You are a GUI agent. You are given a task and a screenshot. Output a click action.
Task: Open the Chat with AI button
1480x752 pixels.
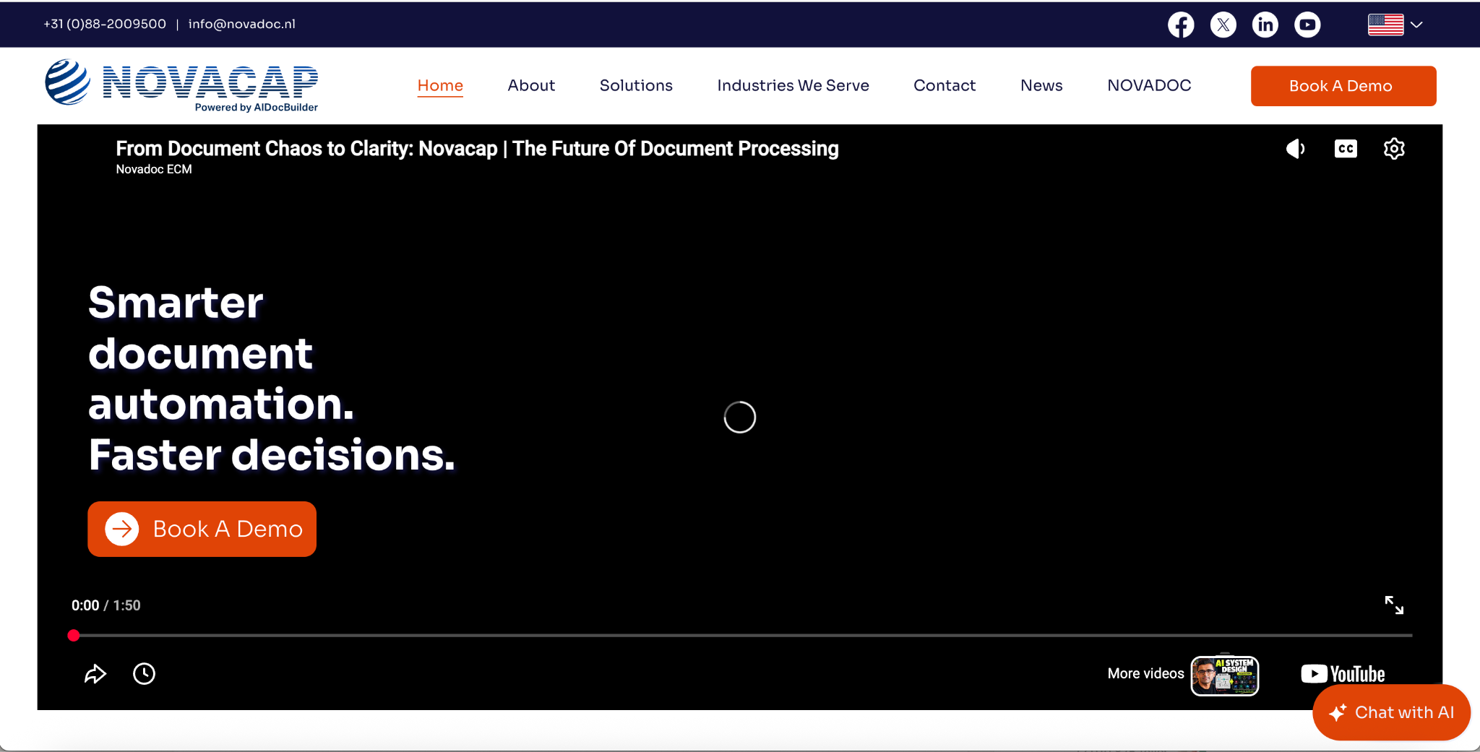[1392, 712]
